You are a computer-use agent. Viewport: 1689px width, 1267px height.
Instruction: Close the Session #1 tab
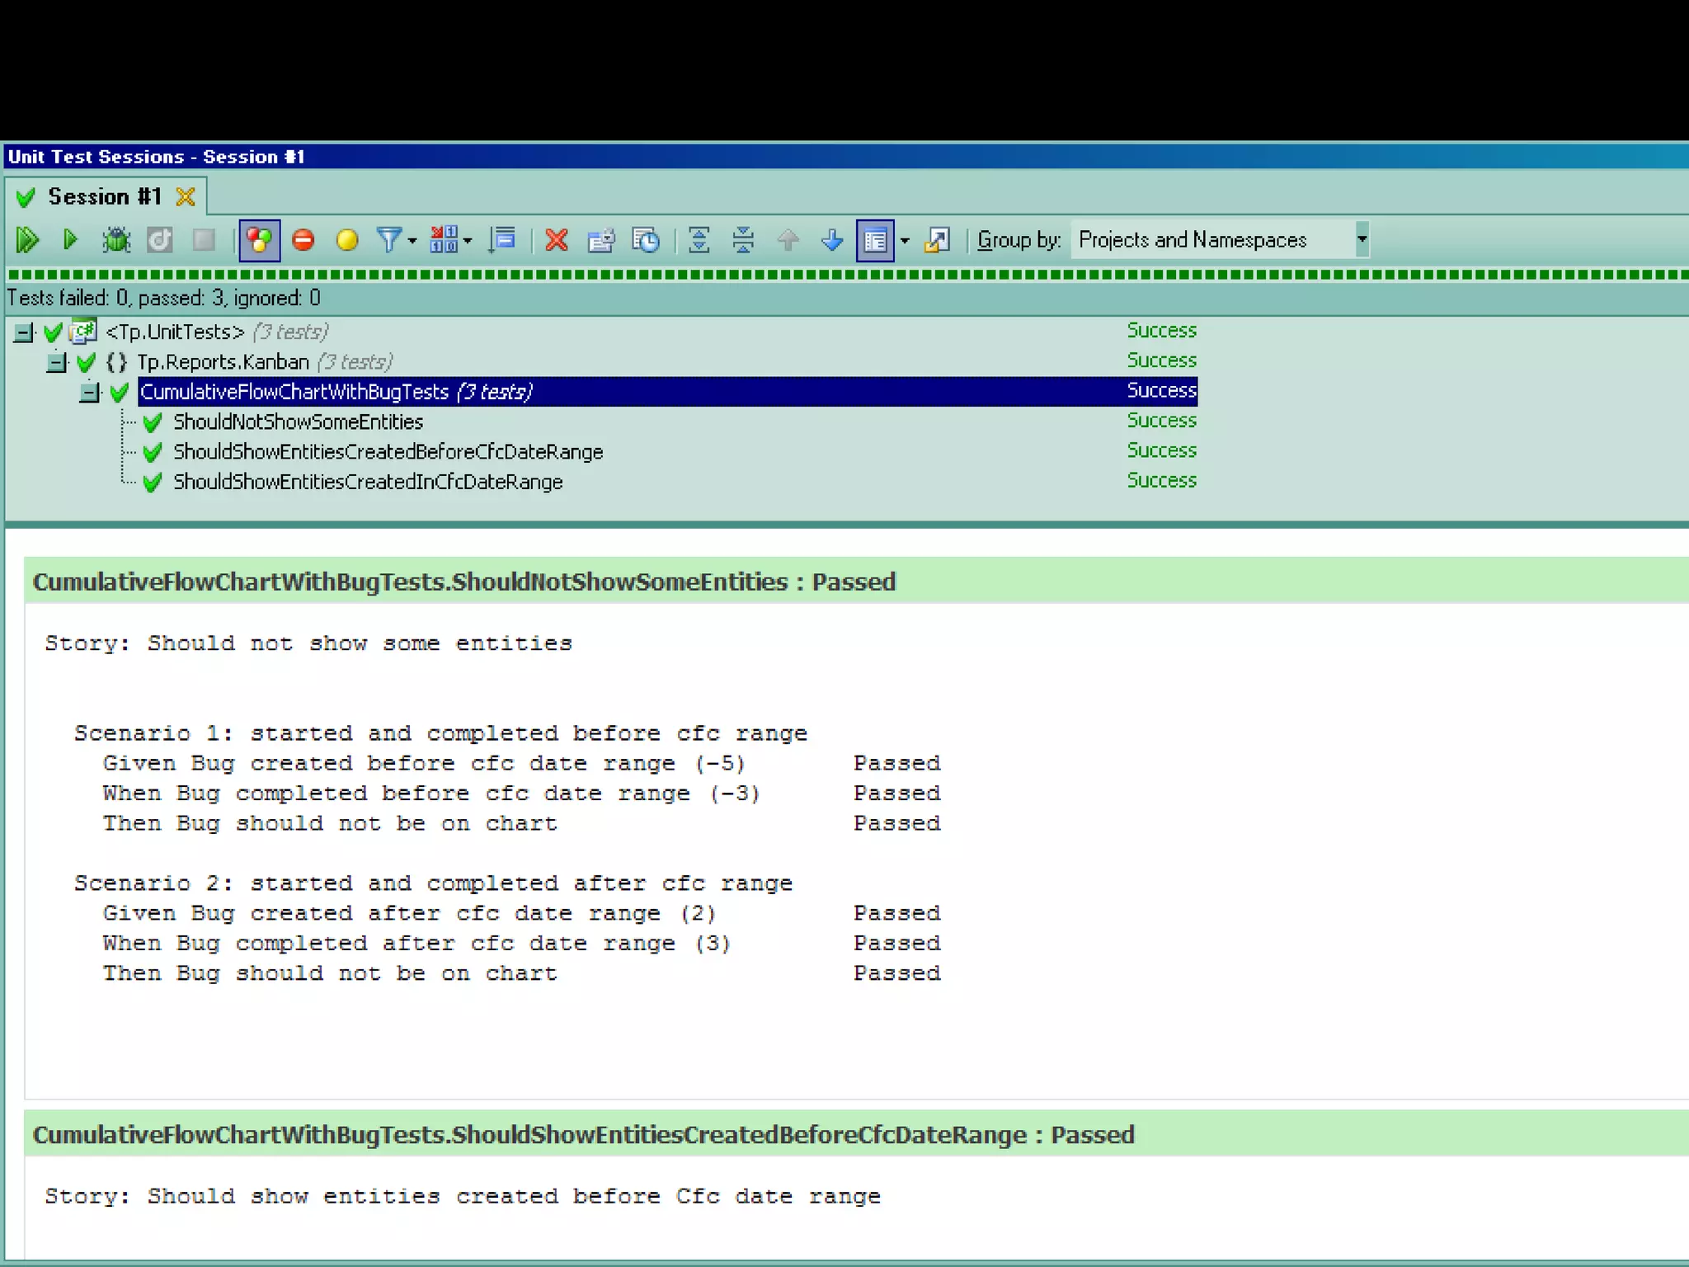(x=186, y=196)
